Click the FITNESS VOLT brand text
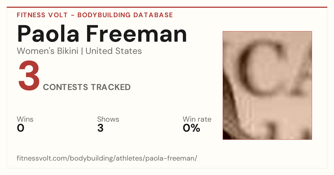Screen dimensions: 334x175 42,15
